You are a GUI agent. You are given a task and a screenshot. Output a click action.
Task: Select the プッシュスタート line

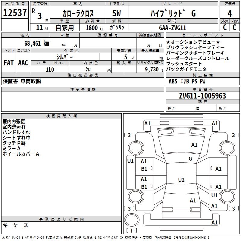click(x=184, y=64)
